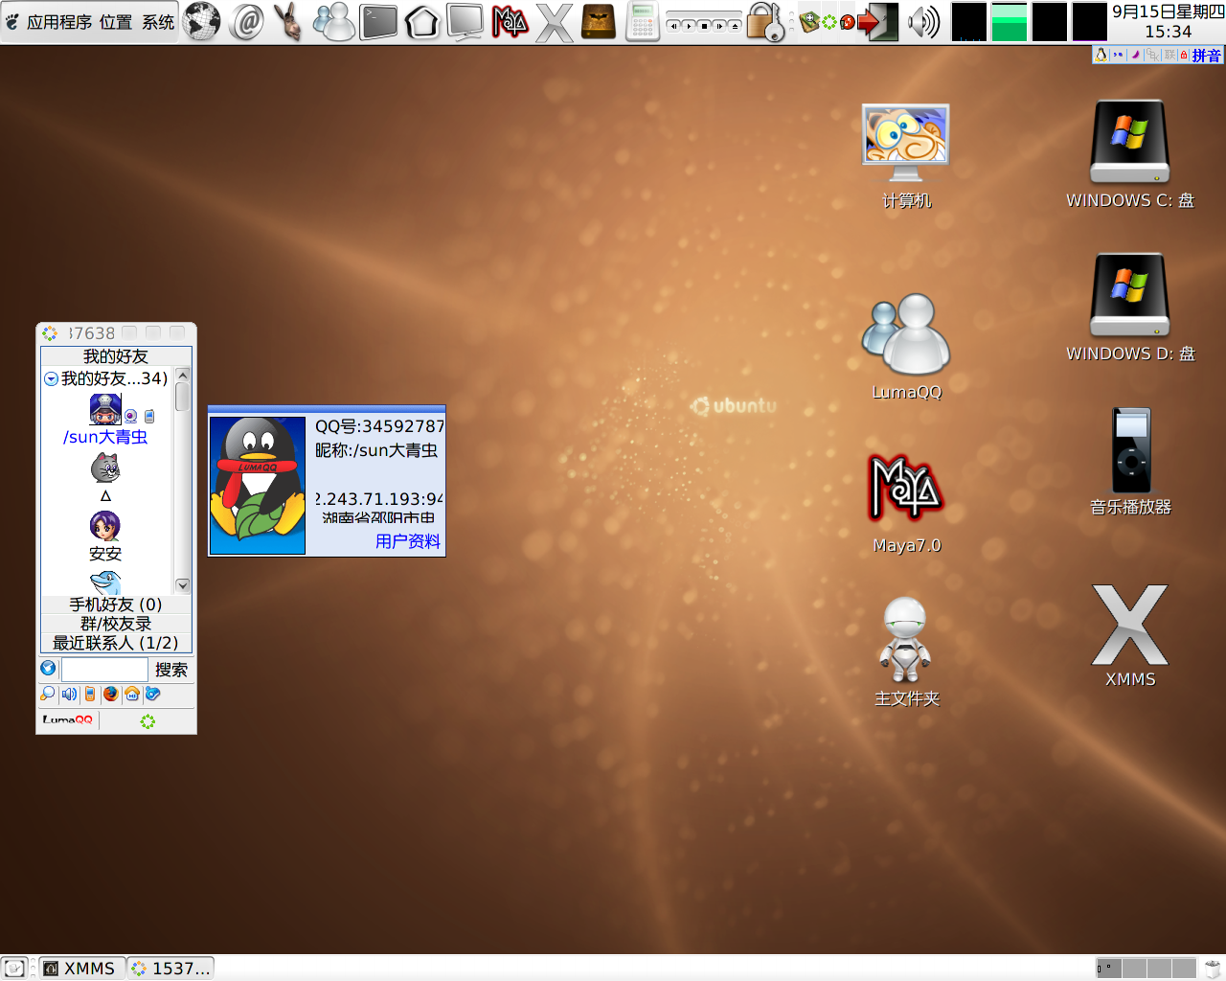
Task: Select the 我的好友 tab header
Action: (116, 356)
